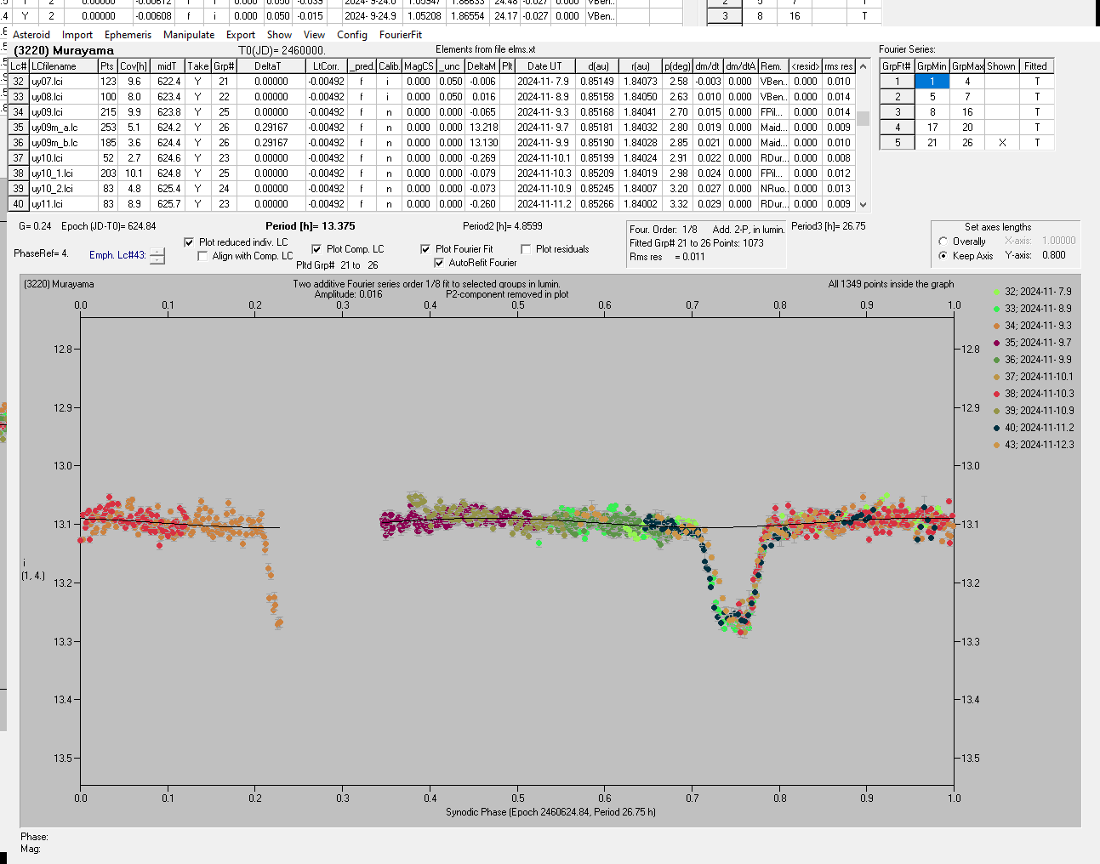Click the Maid.. remark in row 35
The image size is (1100, 864).
click(x=772, y=128)
